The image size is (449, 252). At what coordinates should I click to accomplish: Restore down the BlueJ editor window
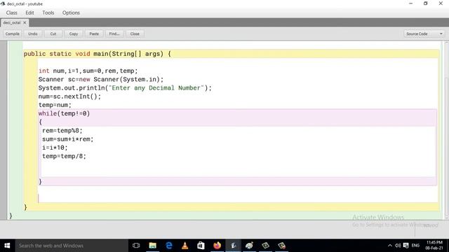click(426, 3)
